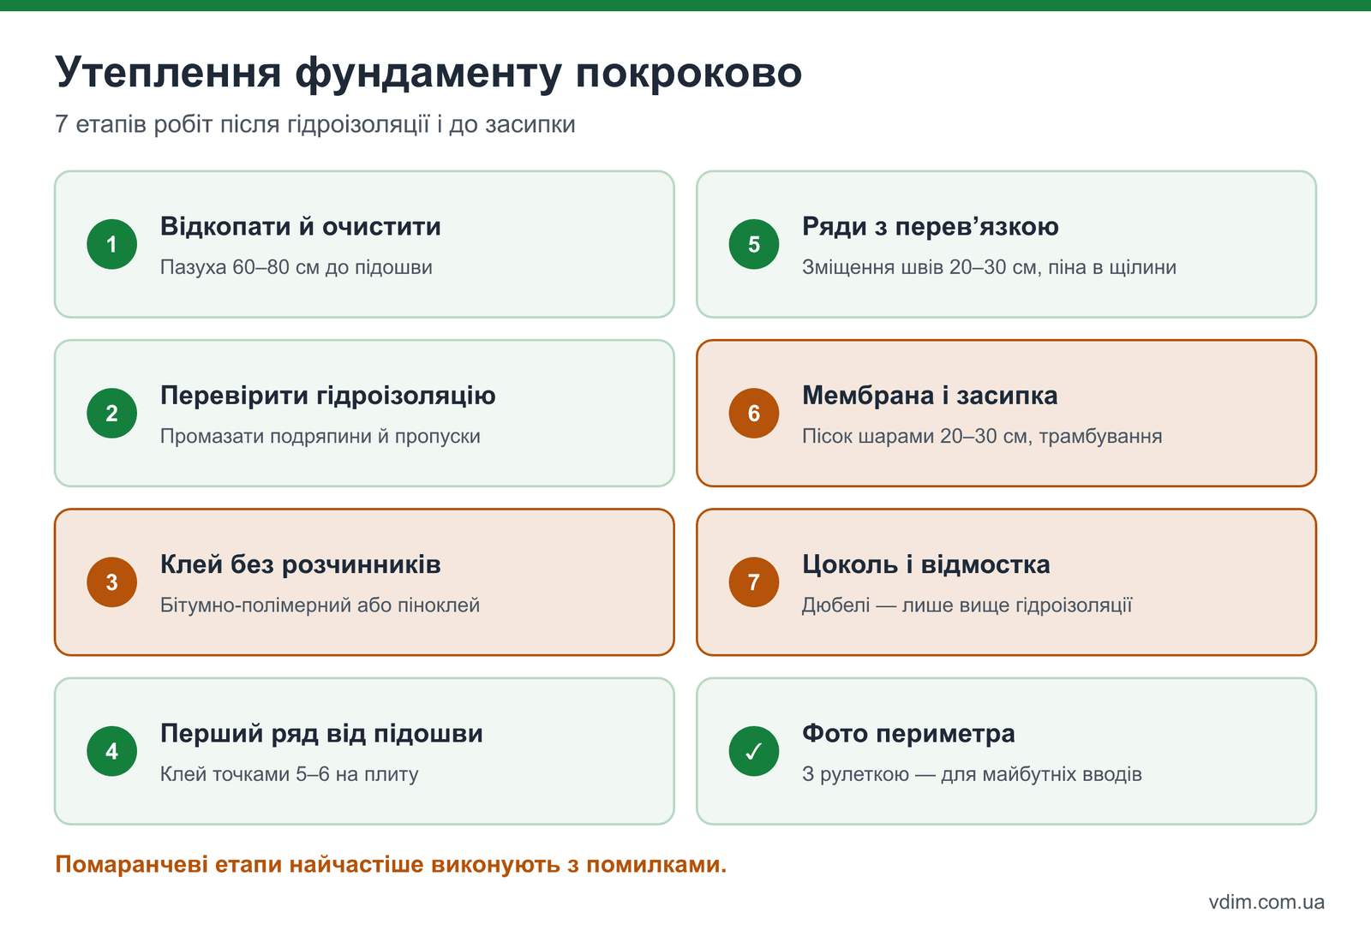Select the heading 'Фото периметра'

pyautogui.click(x=908, y=734)
